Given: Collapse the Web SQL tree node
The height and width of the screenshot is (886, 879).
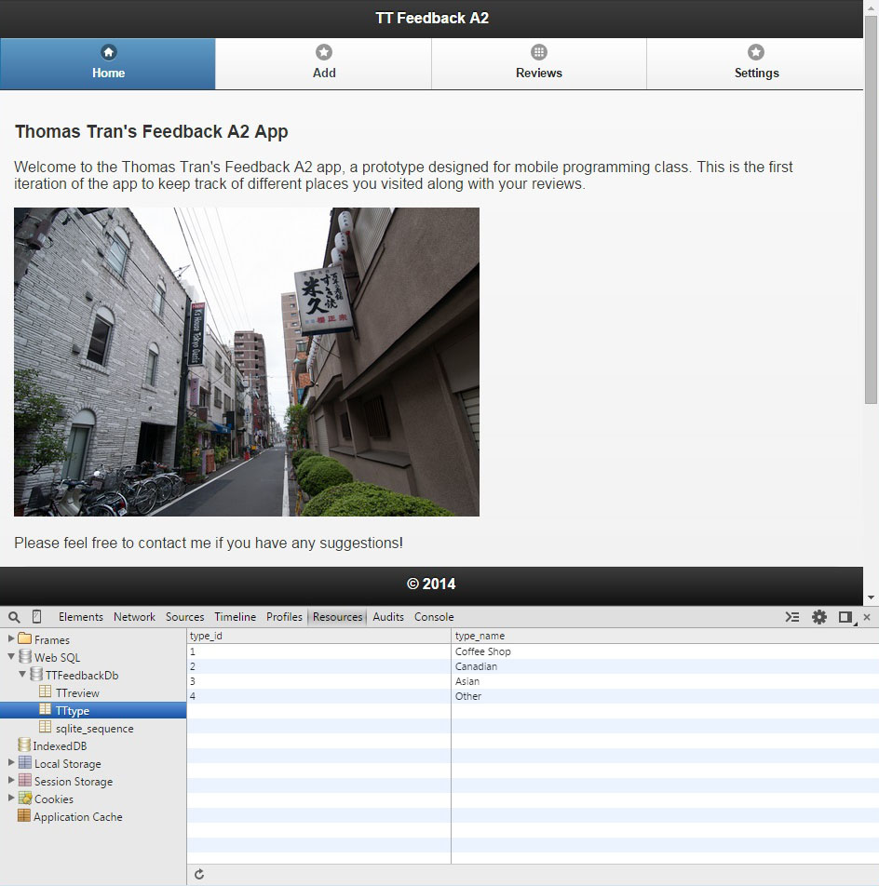Looking at the screenshot, I should point(11,657).
